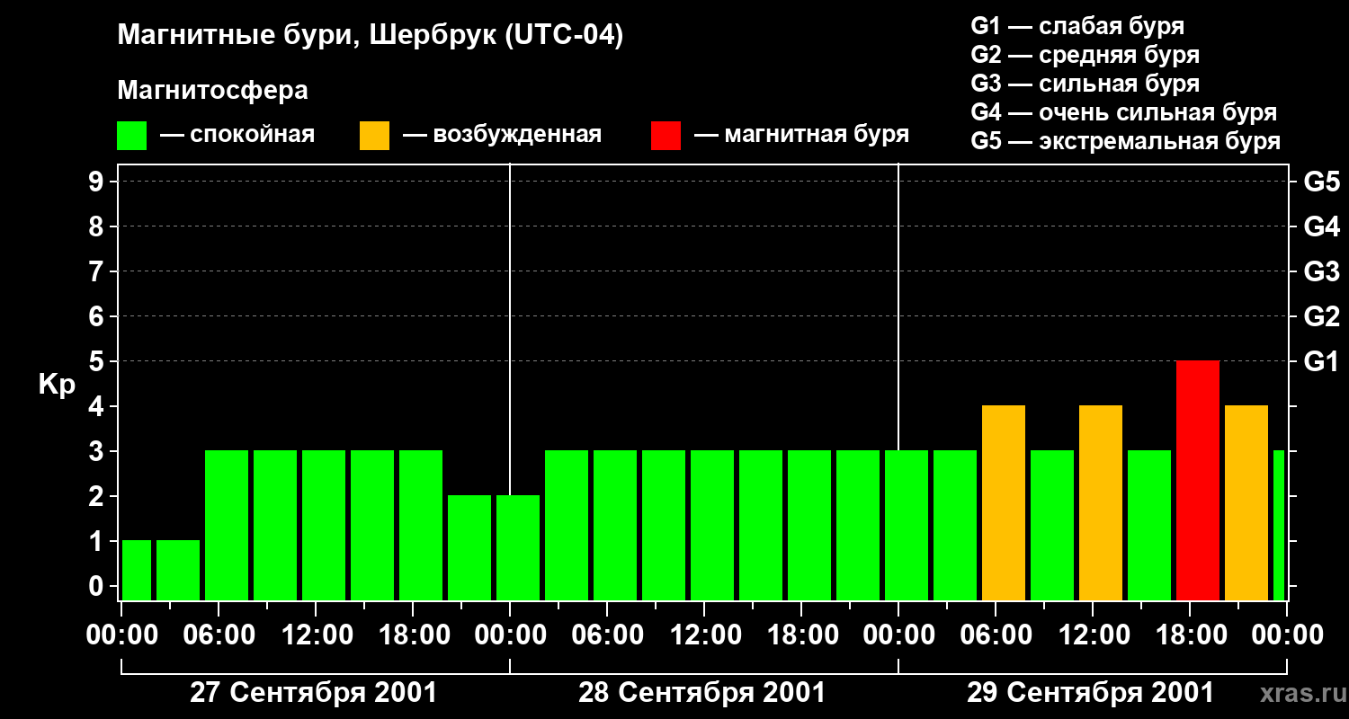
Task: Click the '18:00' time label under 27 Сентября
Action: [413, 635]
